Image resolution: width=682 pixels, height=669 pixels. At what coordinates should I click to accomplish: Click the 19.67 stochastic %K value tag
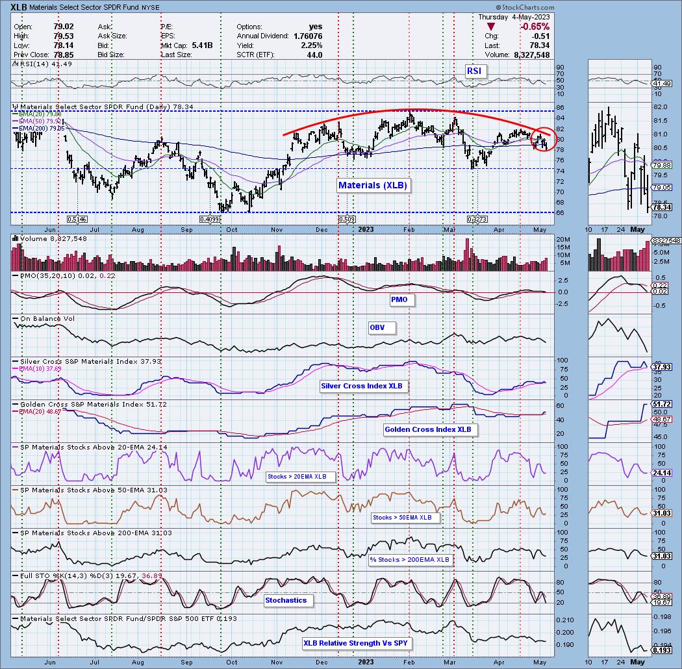pyautogui.click(x=663, y=603)
